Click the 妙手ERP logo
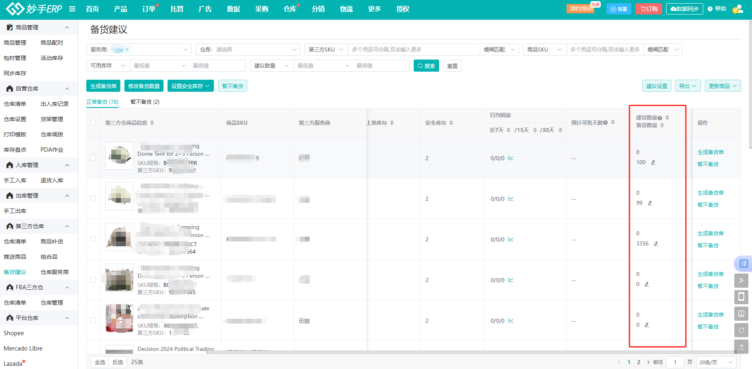Viewport: 752px width, 369px height. 34,9
